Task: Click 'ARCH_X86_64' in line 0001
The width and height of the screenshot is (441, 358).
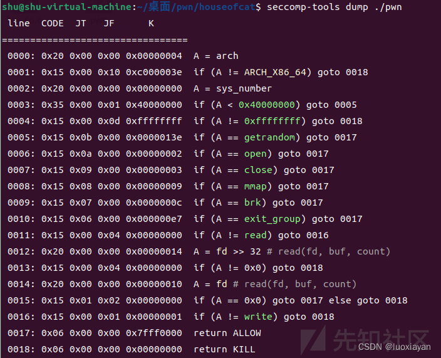Action: coord(275,72)
